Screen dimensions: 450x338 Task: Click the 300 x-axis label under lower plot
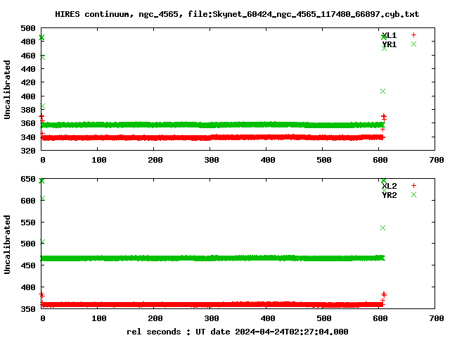(212, 318)
